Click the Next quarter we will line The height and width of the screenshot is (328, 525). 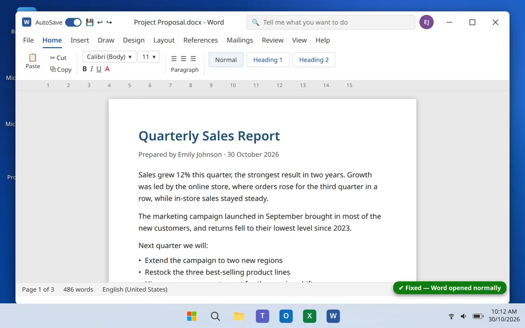point(173,245)
